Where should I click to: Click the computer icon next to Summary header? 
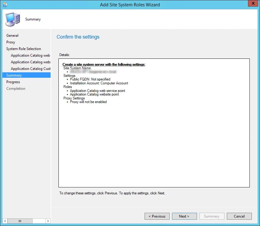pos(12,19)
